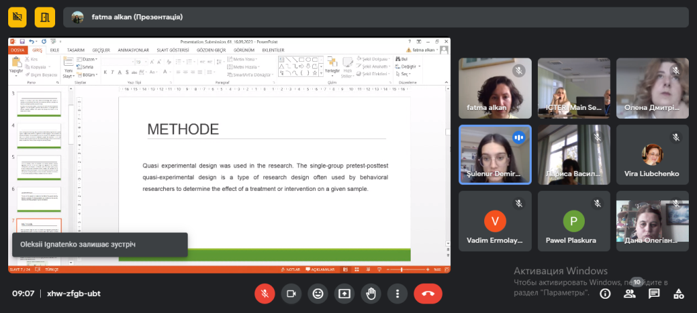The image size is (697, 313).
Task: Open the Metni Hizala align text dropdown
Action: coord(243,67)
